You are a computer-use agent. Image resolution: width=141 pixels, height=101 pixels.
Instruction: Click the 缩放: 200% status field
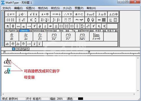pyautogui.click(x=57, y=99)
